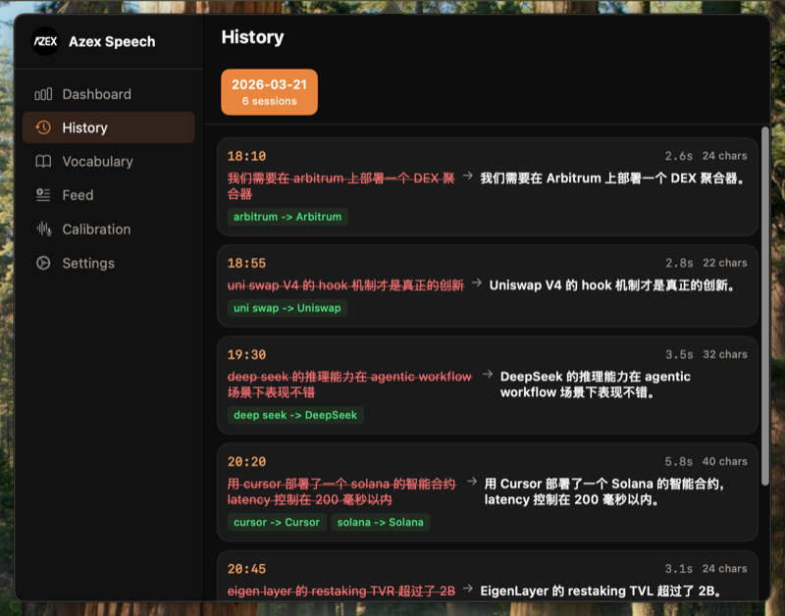The image size is (785, 616).
Task: Switch to the Feed page
Action: [109, 194]
